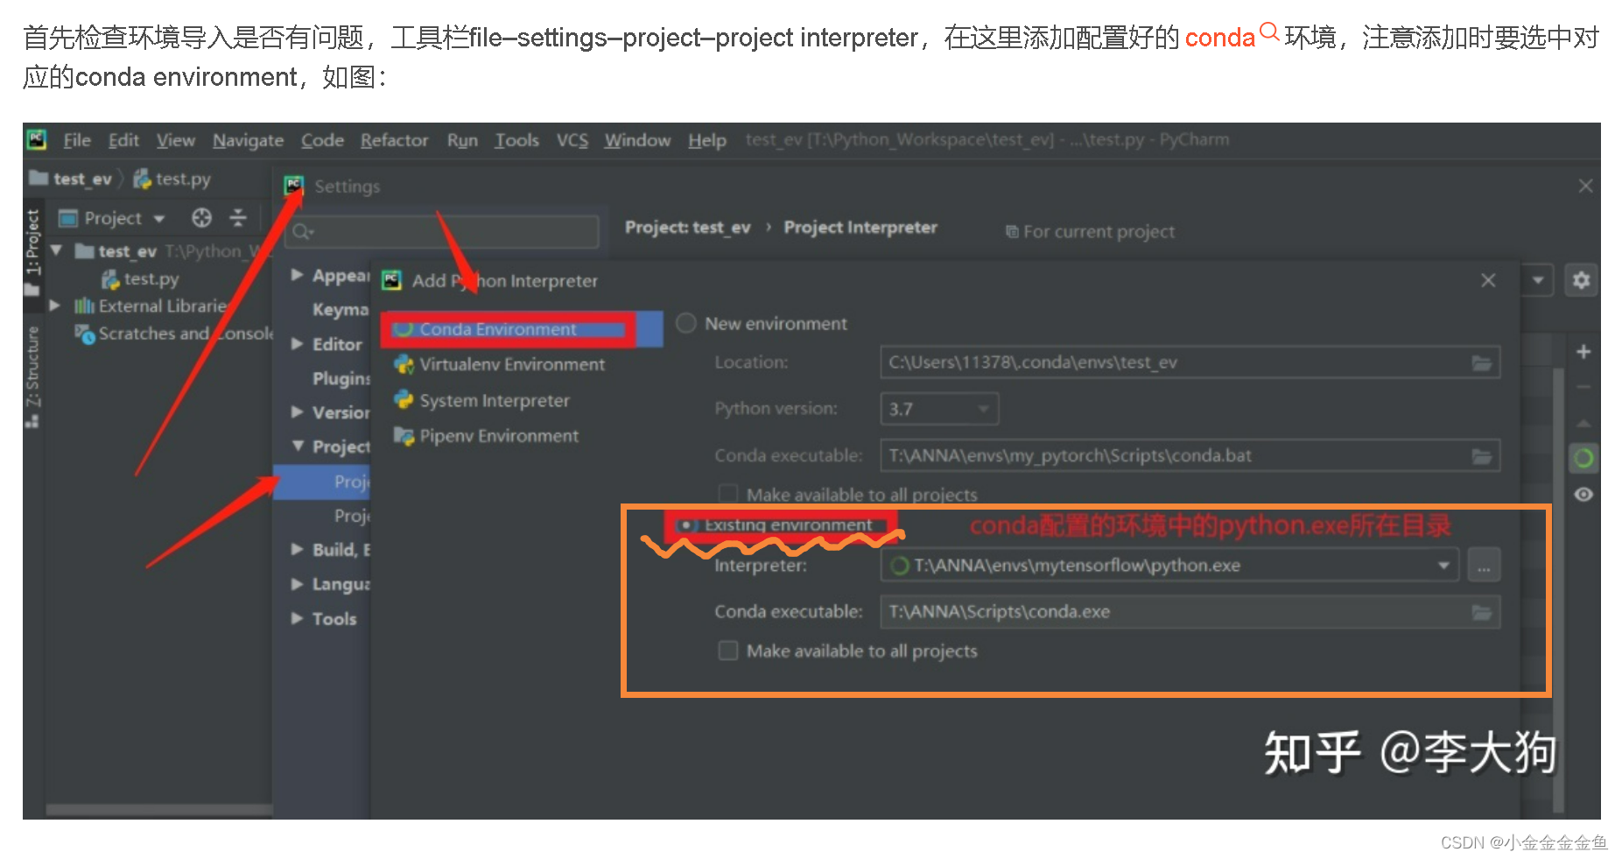Select the Existing environment radio button
Image resolution: width=1622 pixels, height=859 pixels.
(688, 525)
